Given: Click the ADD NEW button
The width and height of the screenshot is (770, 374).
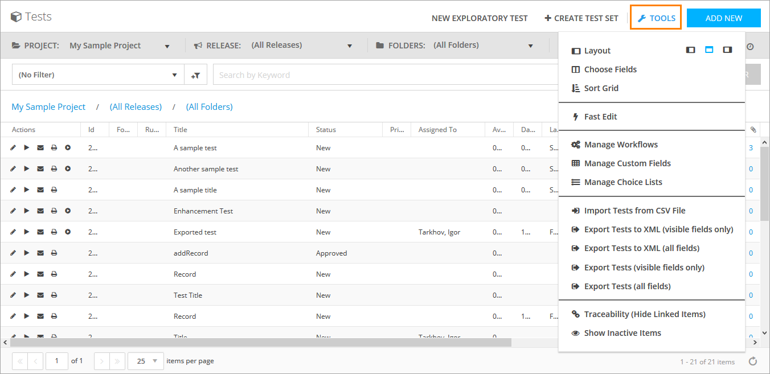Looking at the screenshot, I should point(723,18).
